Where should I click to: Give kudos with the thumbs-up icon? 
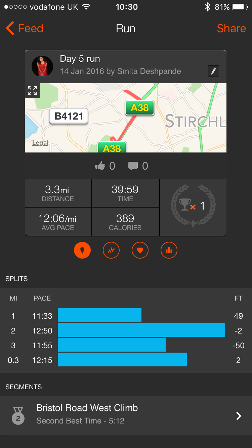pos(100,166)
